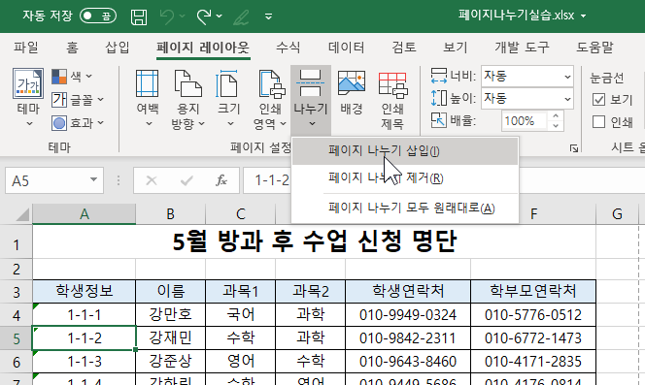
Task: Choose 페이지 나누기 삽입(I) menu item
Action: click(x=405, y=150)
